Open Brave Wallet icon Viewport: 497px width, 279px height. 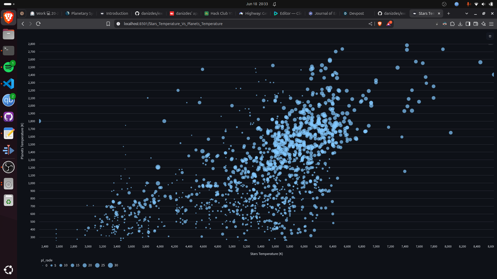[476, 24]
